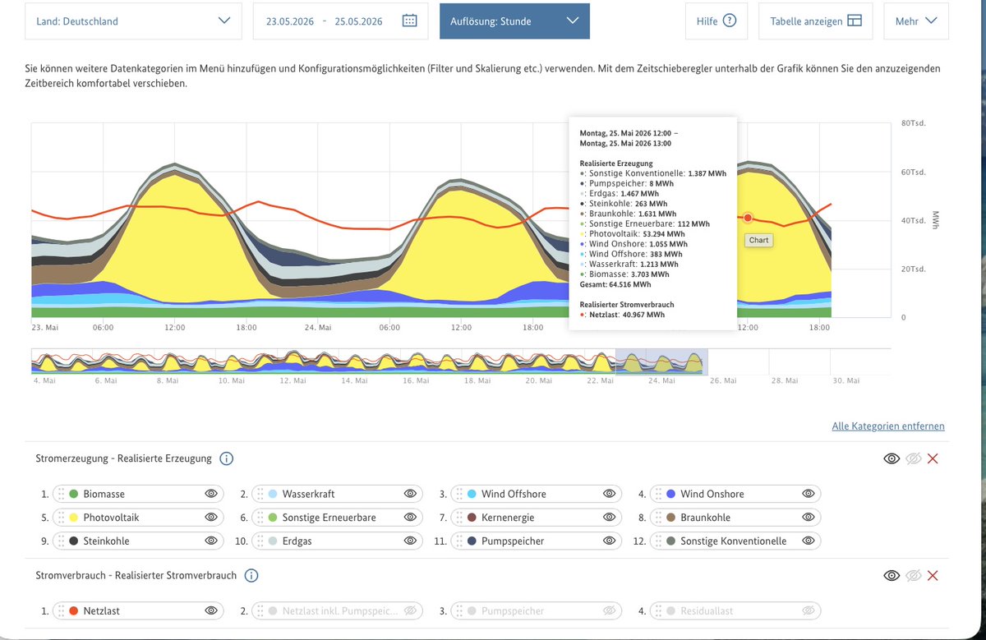Open the Land: Deutschland dropdown
Viewport: 986px width, 640px height.
[134, 21]
